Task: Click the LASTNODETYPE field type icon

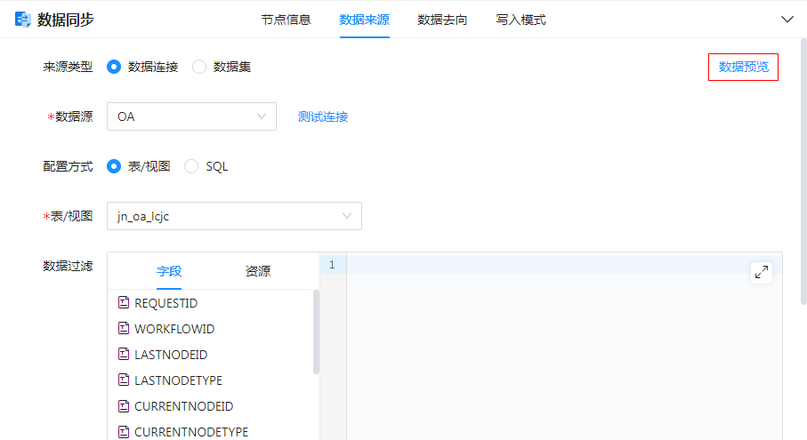Action: click(x=124, y=380)
